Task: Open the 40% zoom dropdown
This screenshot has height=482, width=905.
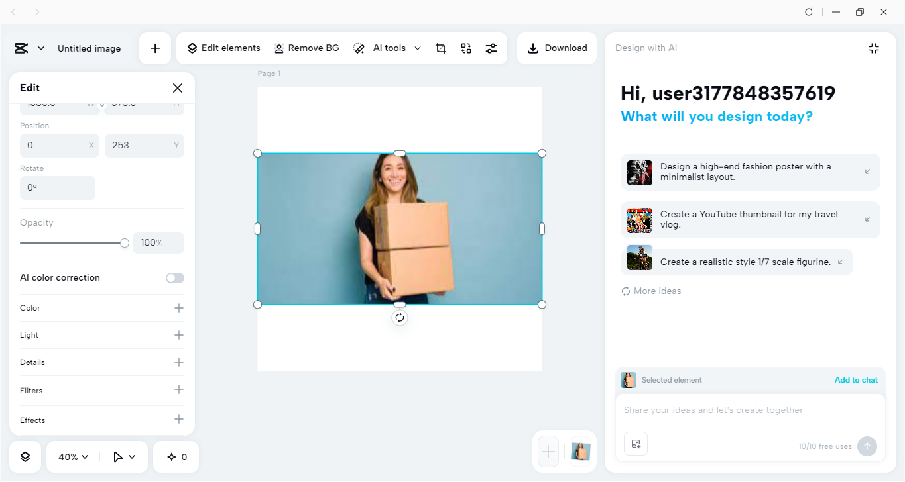Action: pyautogui.click(x=73, y=457)
